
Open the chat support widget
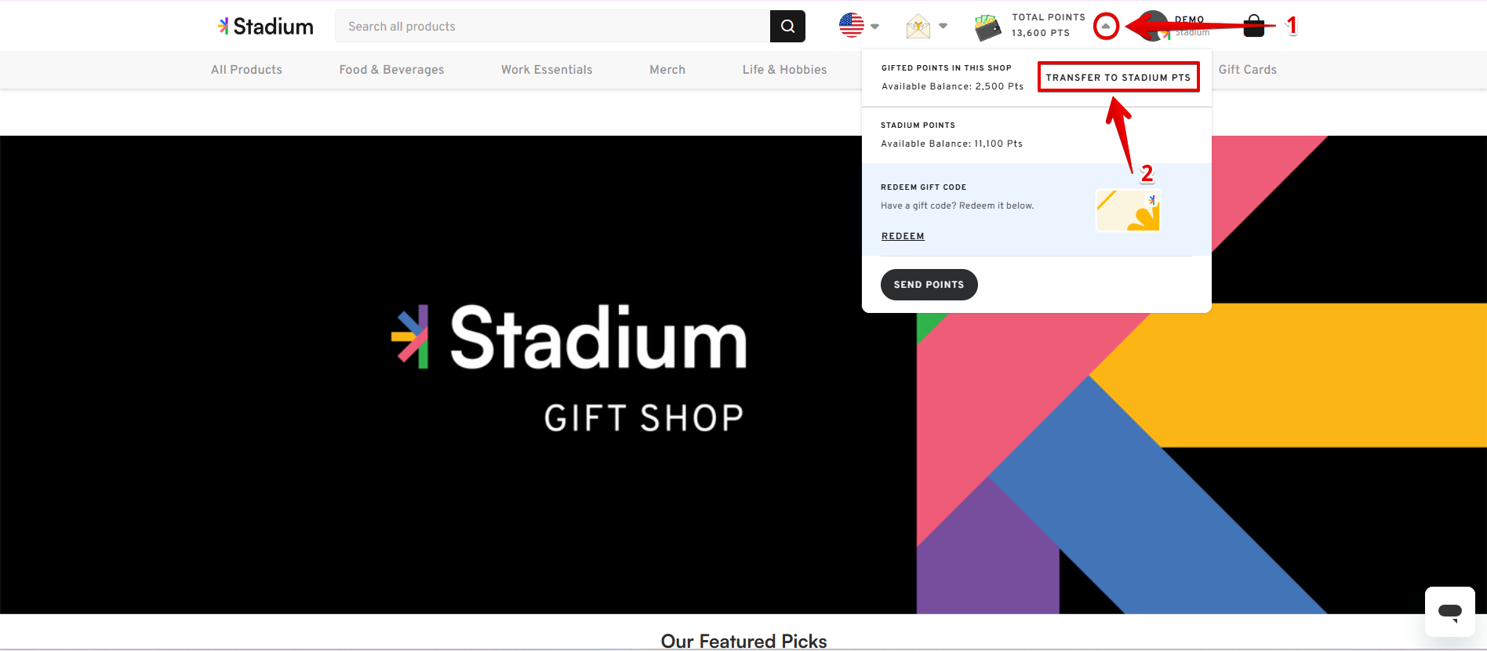(x=1449, y=611)
